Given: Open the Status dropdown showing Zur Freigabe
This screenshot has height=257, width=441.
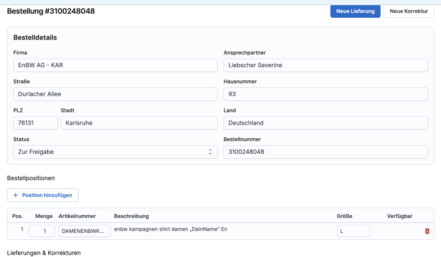Looking at the screenshot, I should point(115,152).
